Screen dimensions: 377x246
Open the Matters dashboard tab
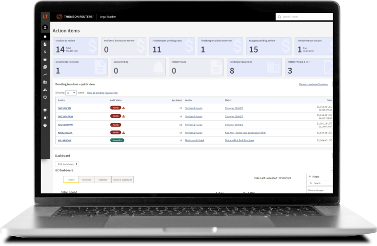pyautogui.click(x=103, y=180)
